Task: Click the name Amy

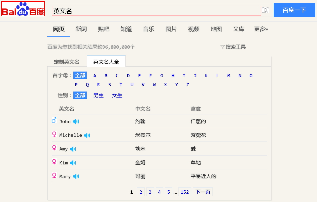Action: click(x=63, y=149)
